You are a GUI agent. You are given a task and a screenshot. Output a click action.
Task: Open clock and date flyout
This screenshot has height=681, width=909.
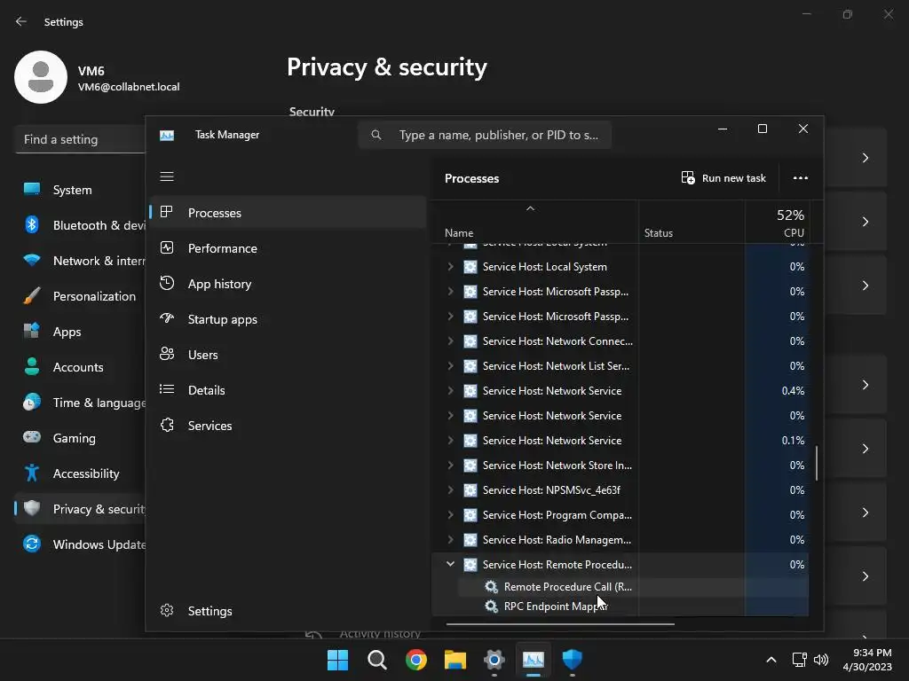tap(868, 660)
